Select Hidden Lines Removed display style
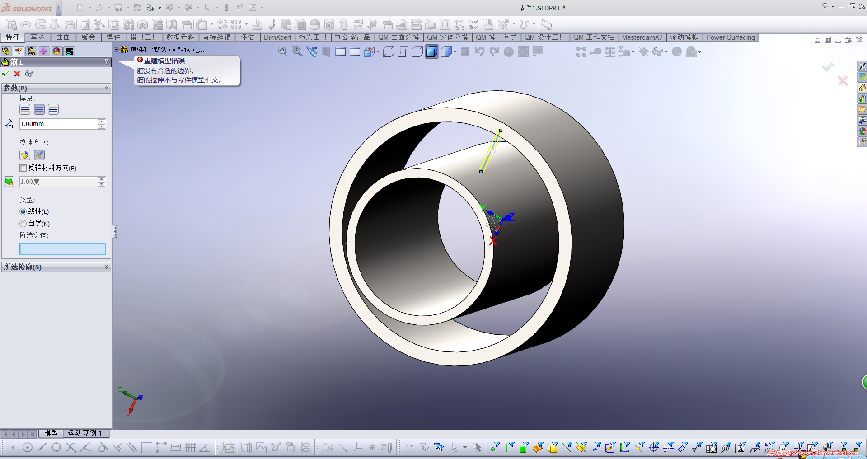 coord(417,52)
